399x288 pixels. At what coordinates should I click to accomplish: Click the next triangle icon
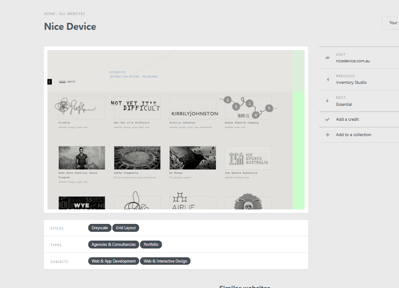(327, 101)
